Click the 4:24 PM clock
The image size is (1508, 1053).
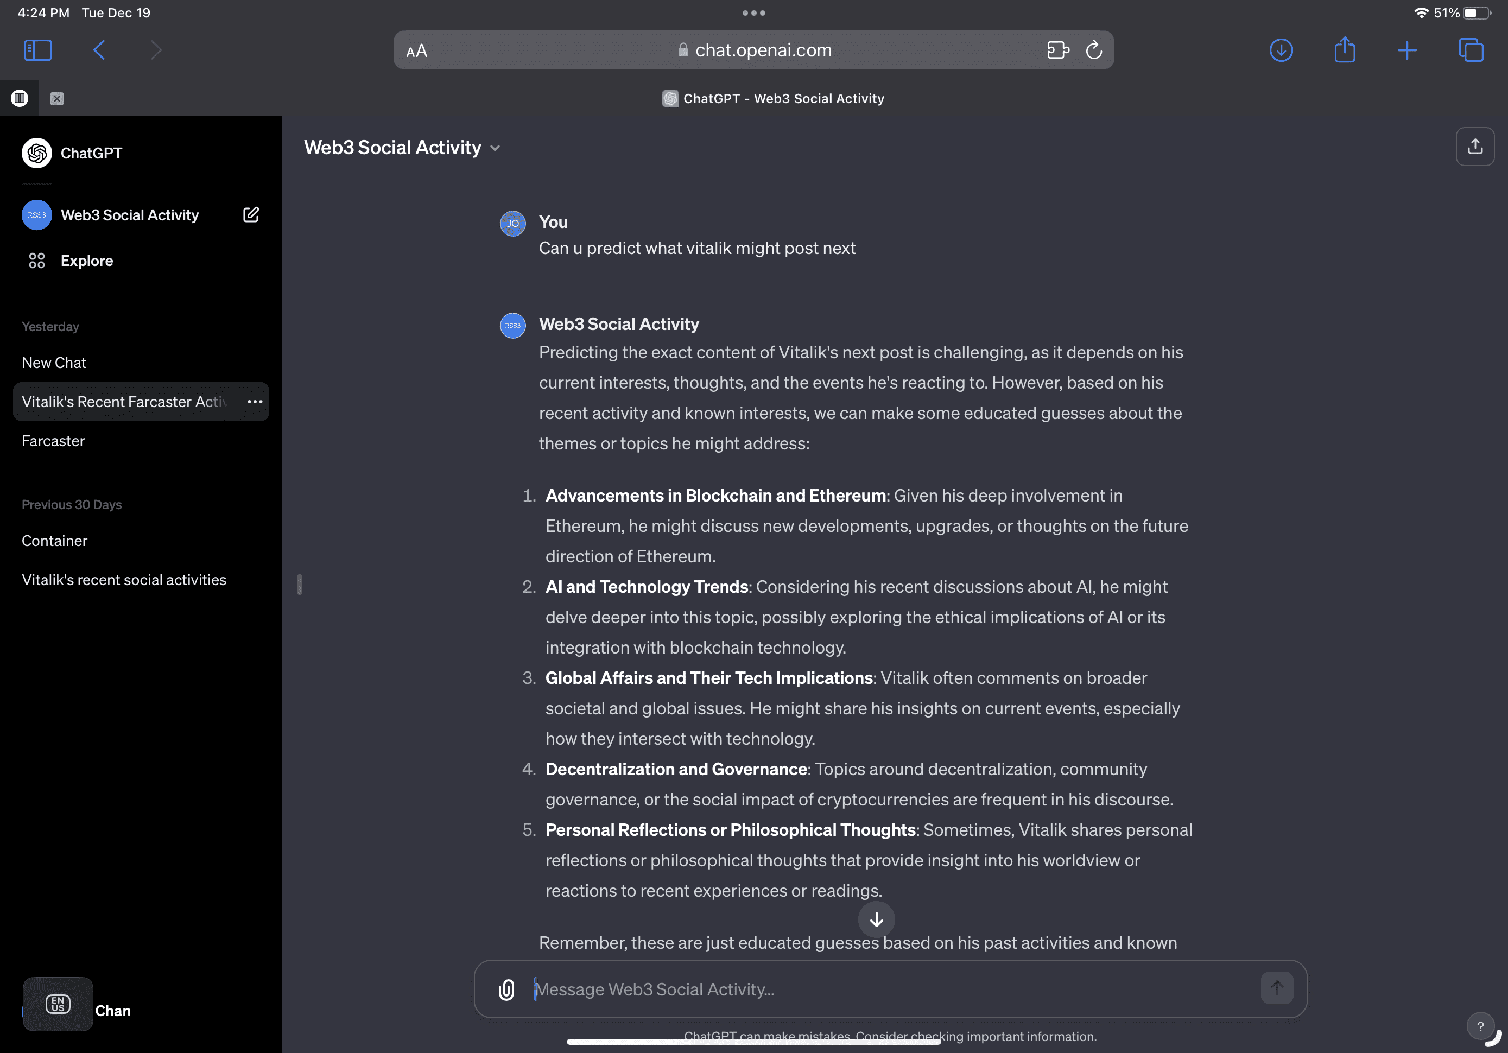(43, 12)
